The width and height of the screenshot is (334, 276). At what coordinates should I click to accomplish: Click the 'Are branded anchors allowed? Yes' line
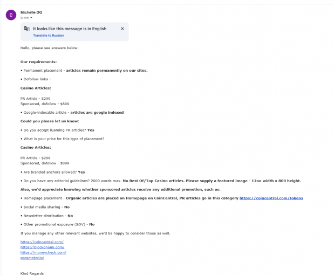53,172
